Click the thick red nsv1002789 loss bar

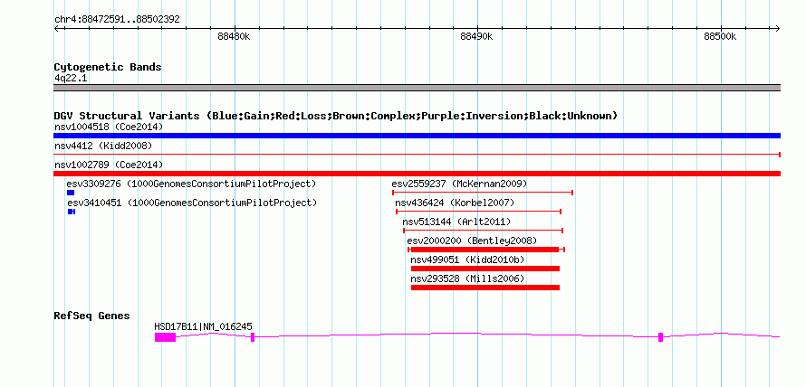(x=417, y=174)
